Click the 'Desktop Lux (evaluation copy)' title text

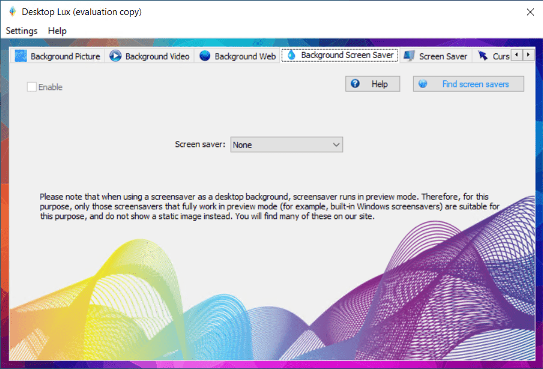tap(82, 12)
